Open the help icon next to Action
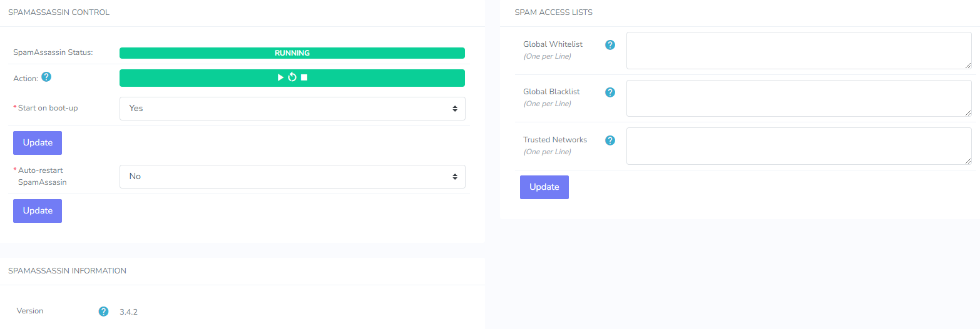 pos(46,77)
